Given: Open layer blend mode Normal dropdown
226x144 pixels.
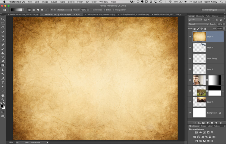Looking at the screenshot, I should tap(198, 24).
